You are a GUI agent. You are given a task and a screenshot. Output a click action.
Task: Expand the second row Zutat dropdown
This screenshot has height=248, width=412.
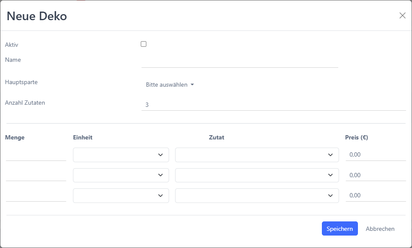point(257,175)
